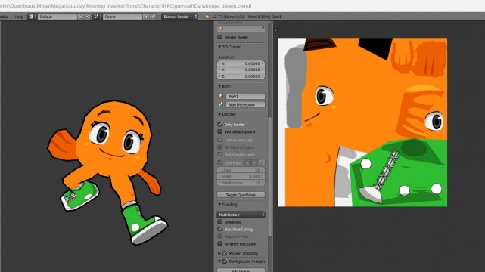Collapse the 3D Cursor panel
The image size is (485, 272).
point(219,47)
